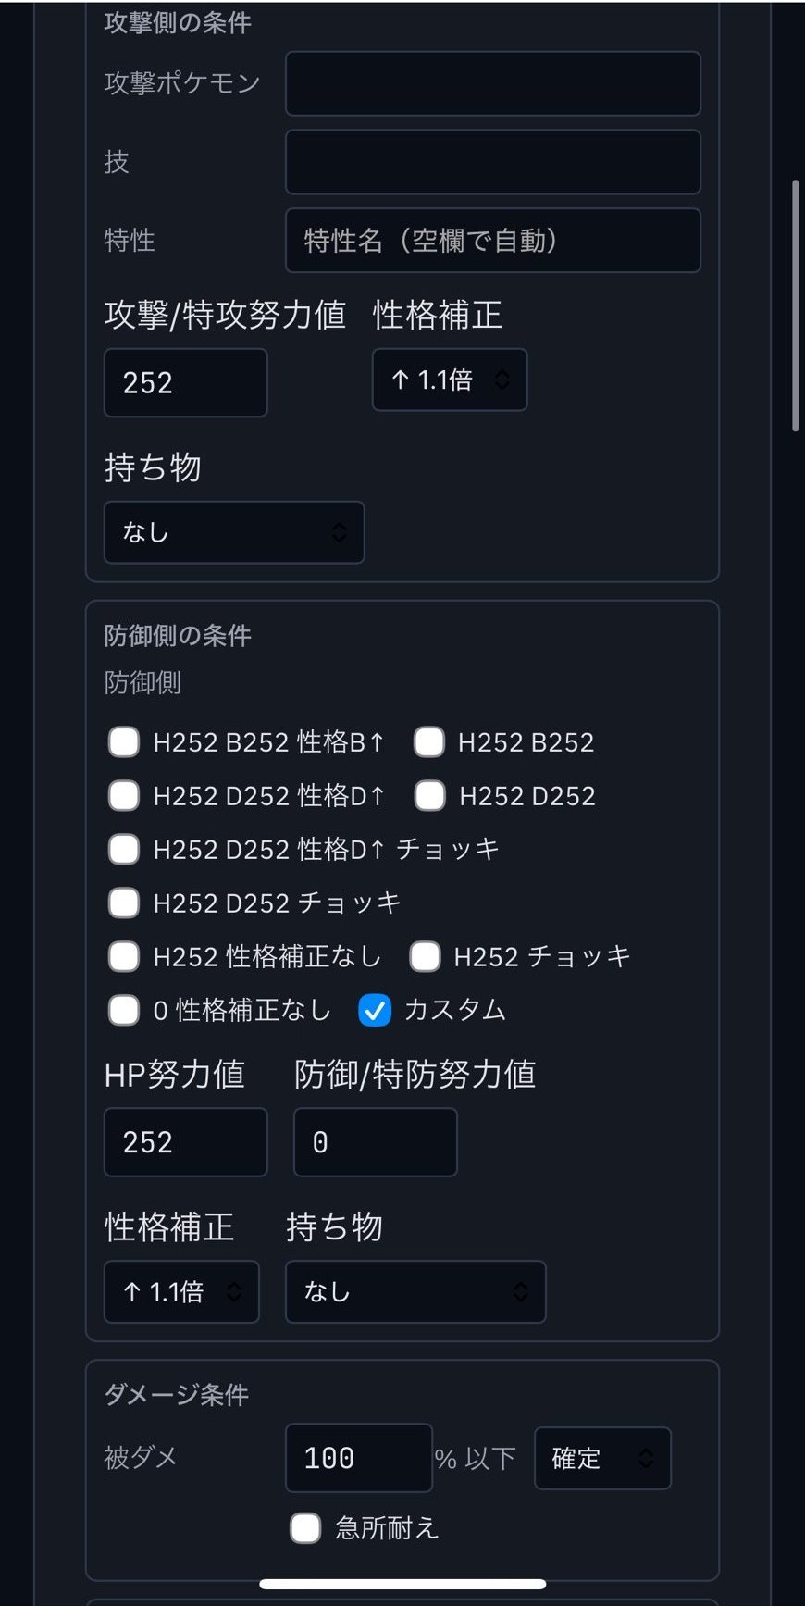Enable the H252 B252 性格B↑ option

click(123, 741)
